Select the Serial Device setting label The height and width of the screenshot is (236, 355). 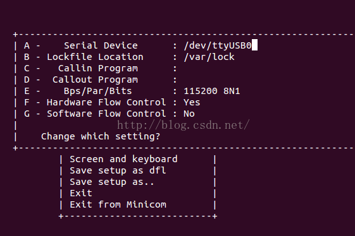pyautogui.click(x=101, y=45)
